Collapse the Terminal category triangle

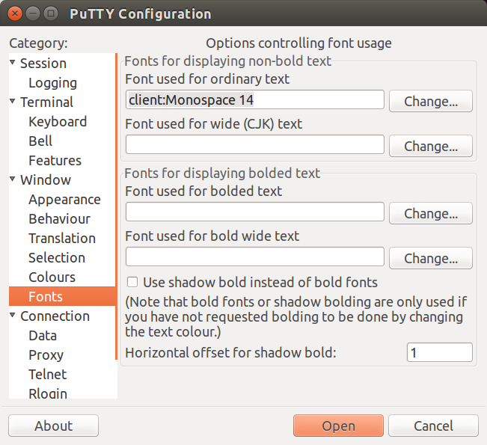(x=13, y=101)
